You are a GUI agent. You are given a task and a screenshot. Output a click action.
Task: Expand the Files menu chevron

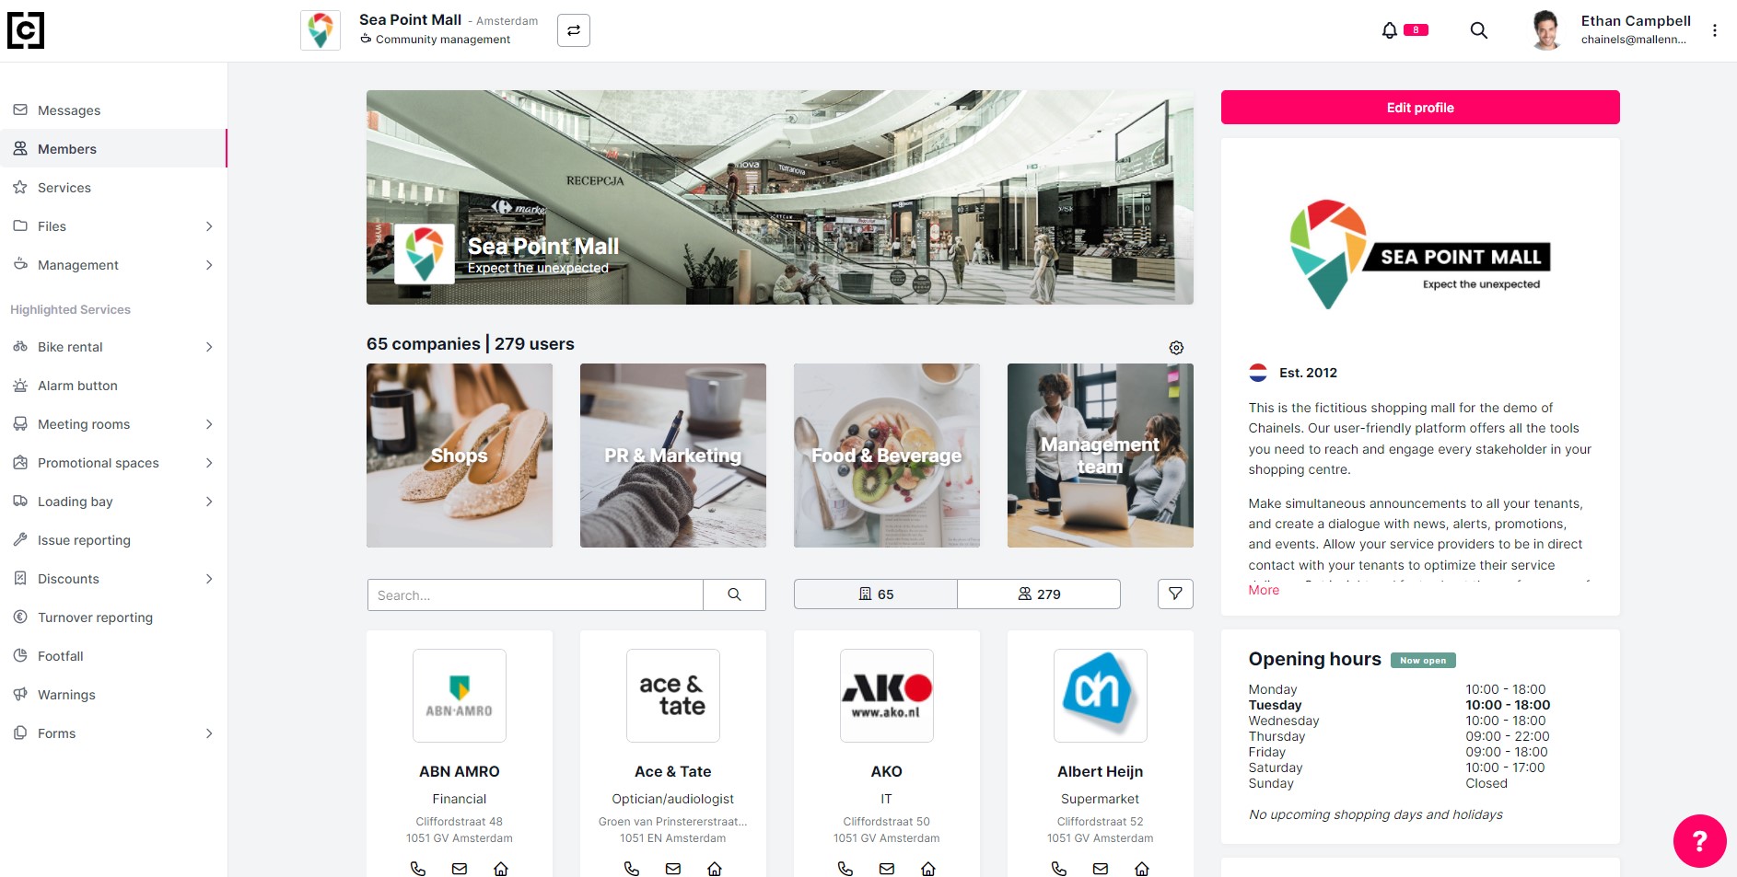point(209,226)
